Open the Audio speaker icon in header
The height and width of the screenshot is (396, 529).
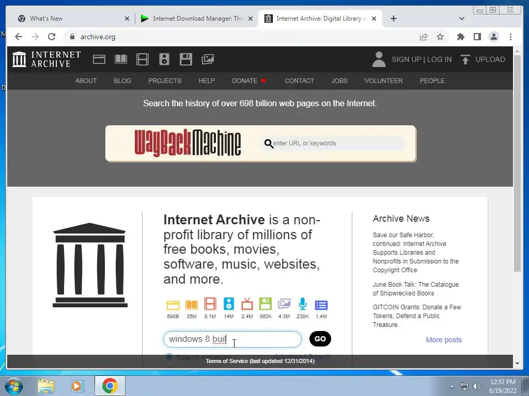pyautogui.click(x=164, y=59)
